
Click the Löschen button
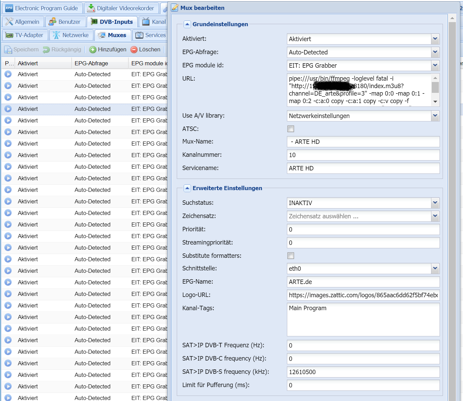[145, 50]
